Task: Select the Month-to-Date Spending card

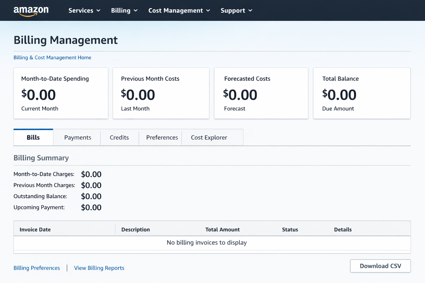Action: pyautogui.click(x=61, y=93)
